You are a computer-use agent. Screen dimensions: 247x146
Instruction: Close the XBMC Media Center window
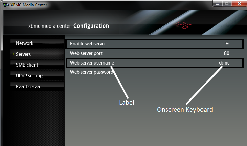239,3
